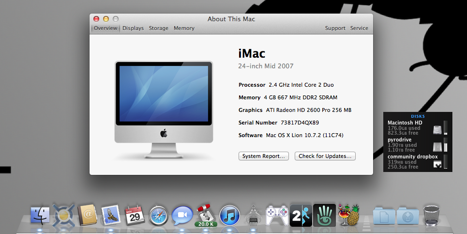This screenshot has width=467, height=234.
Task: Click the Serial Number 73817D4QX89 value
Action: pyautogui.click(x=300, y=123)
